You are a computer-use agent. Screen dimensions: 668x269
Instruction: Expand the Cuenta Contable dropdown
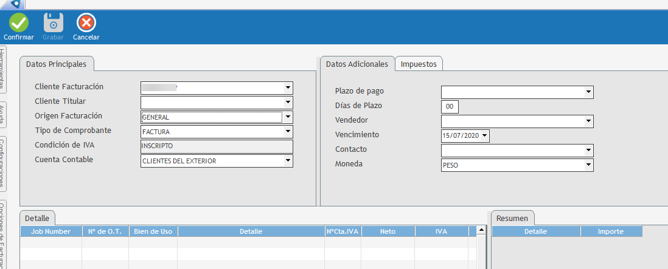coord(288,161)
